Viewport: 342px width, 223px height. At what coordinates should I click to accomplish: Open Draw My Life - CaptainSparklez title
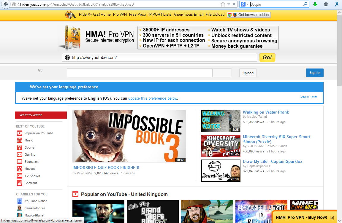(x=273, y=161)
